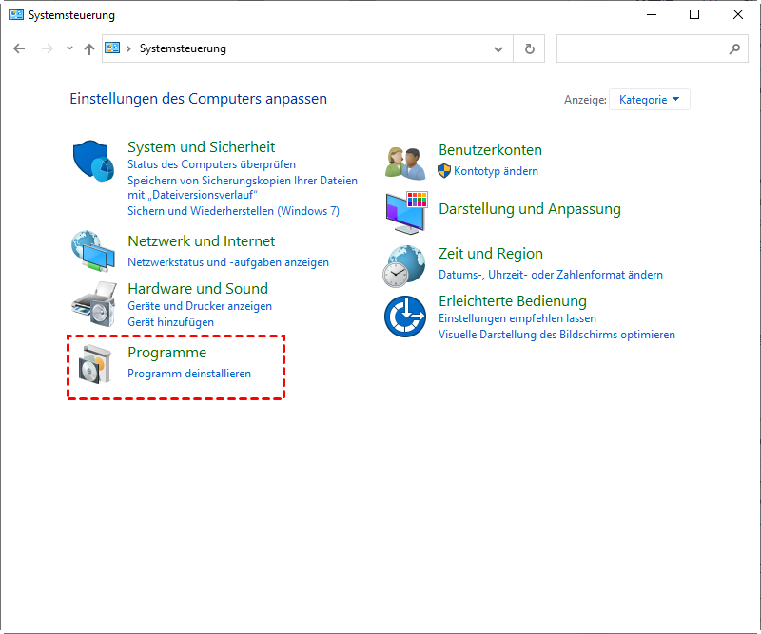The height and width of the screenshot is (634, 761).
Task: Open Kontotyp ändern link
Action: [x=496, y=171]
